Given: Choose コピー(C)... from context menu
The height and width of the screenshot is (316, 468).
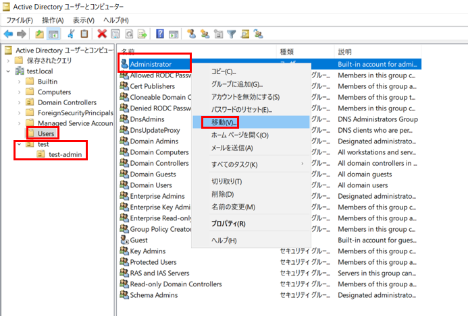Looking at the screenshot, I should click(251, 71).
